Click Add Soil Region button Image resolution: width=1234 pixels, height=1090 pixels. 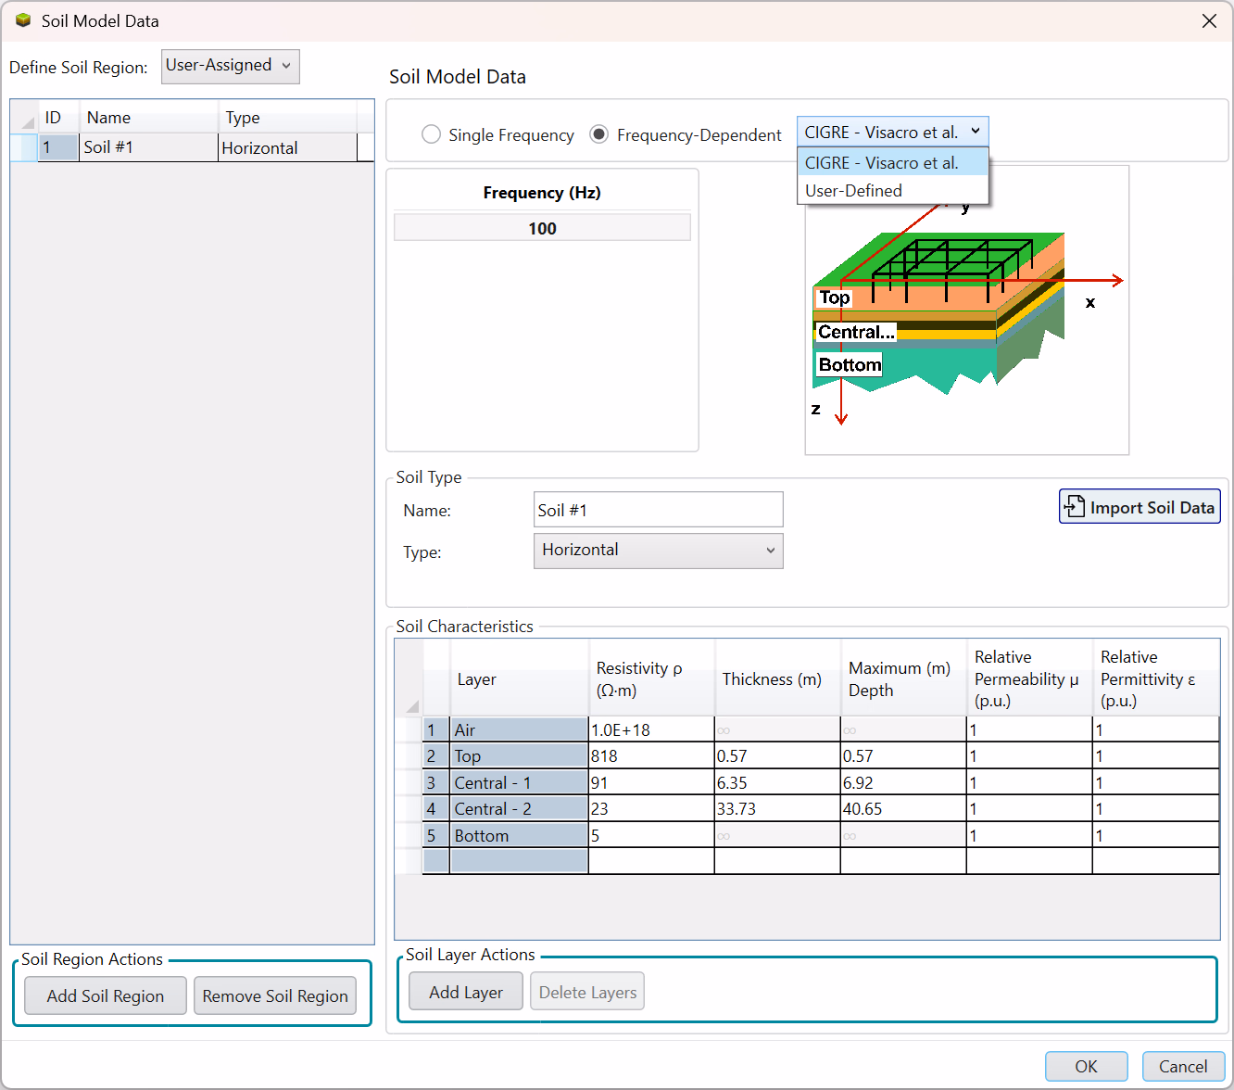coord(106,995)
